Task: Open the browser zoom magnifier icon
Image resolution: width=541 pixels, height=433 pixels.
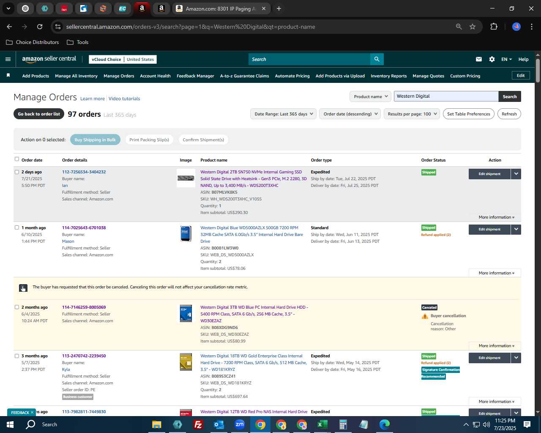Action: pos(459,27)
